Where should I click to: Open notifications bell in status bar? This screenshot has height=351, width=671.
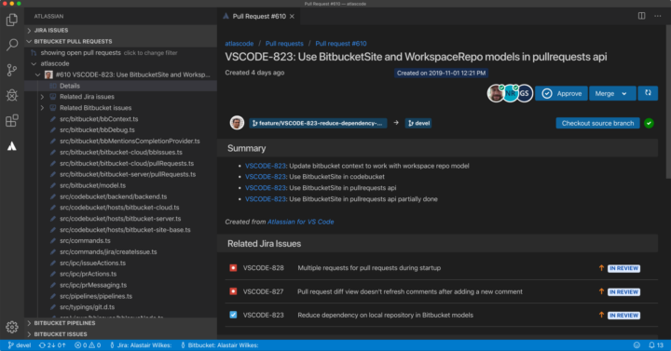coord(655,345)
